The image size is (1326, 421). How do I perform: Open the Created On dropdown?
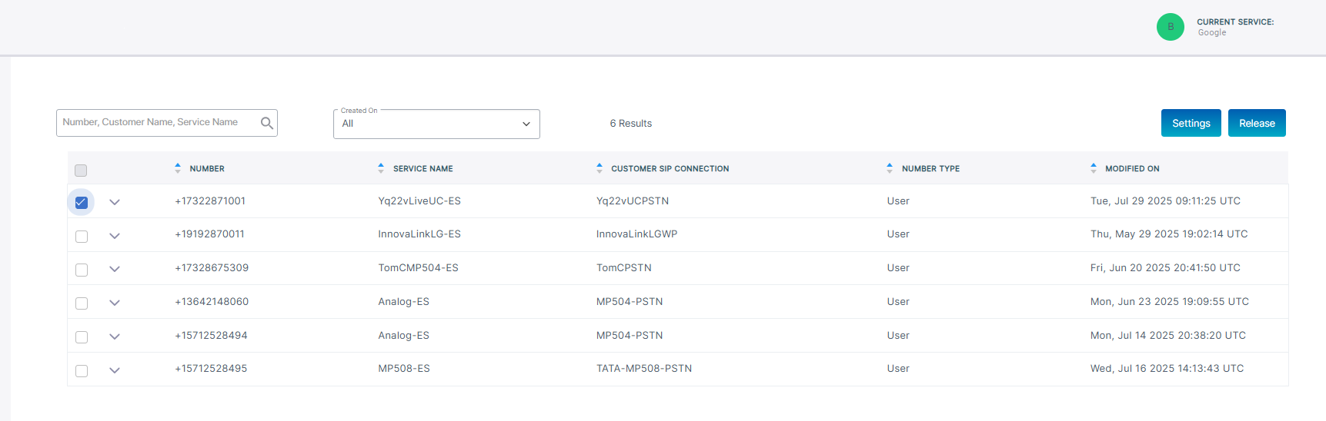tap(436, 124)
